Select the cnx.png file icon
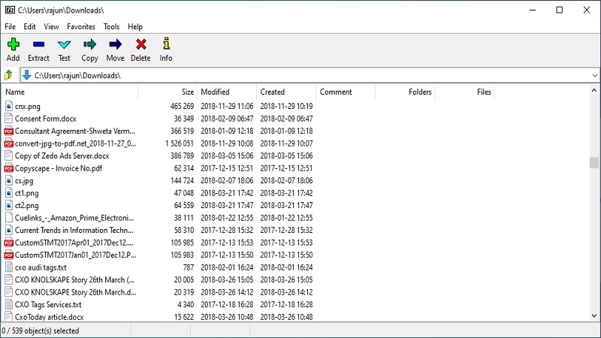The image size is (601, 338). (9, 106)
